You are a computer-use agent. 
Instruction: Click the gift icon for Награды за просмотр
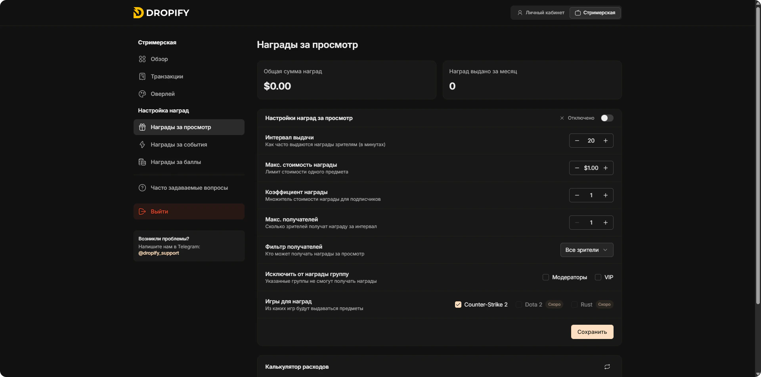pyautogui.click(x=142, y=127)
